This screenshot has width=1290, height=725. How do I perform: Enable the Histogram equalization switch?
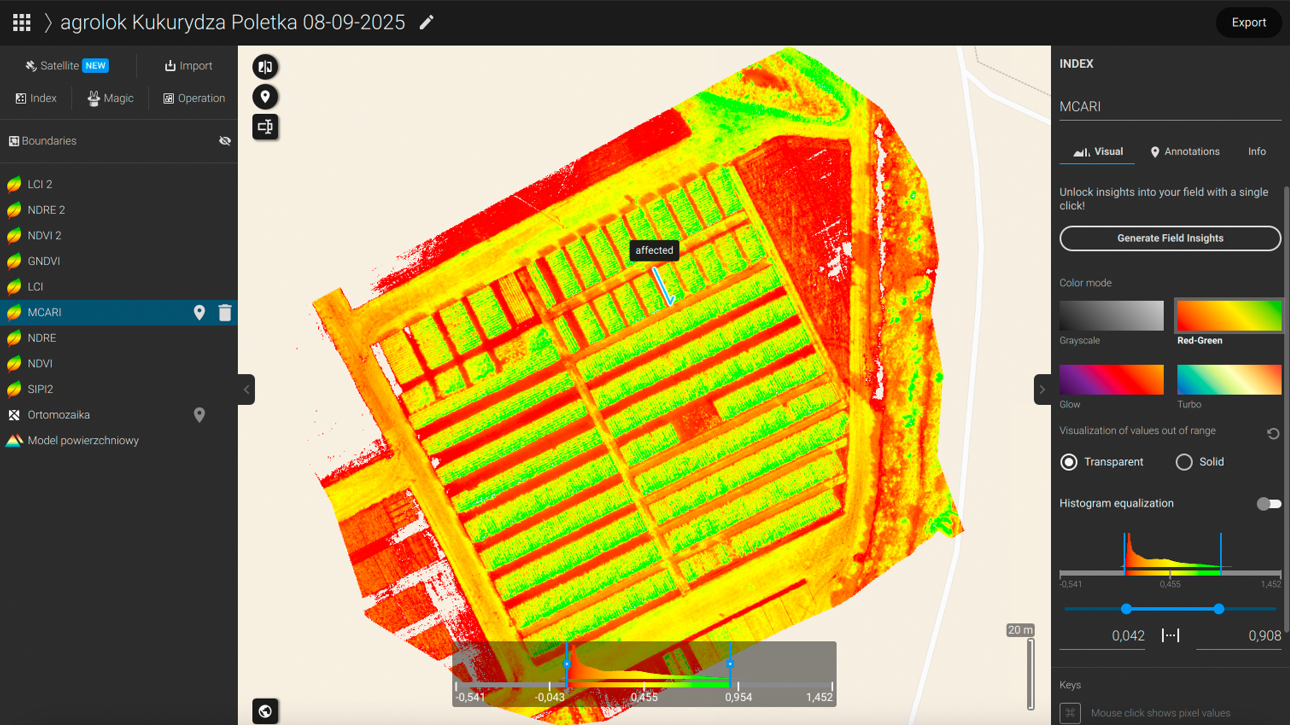coord(1268,504)
